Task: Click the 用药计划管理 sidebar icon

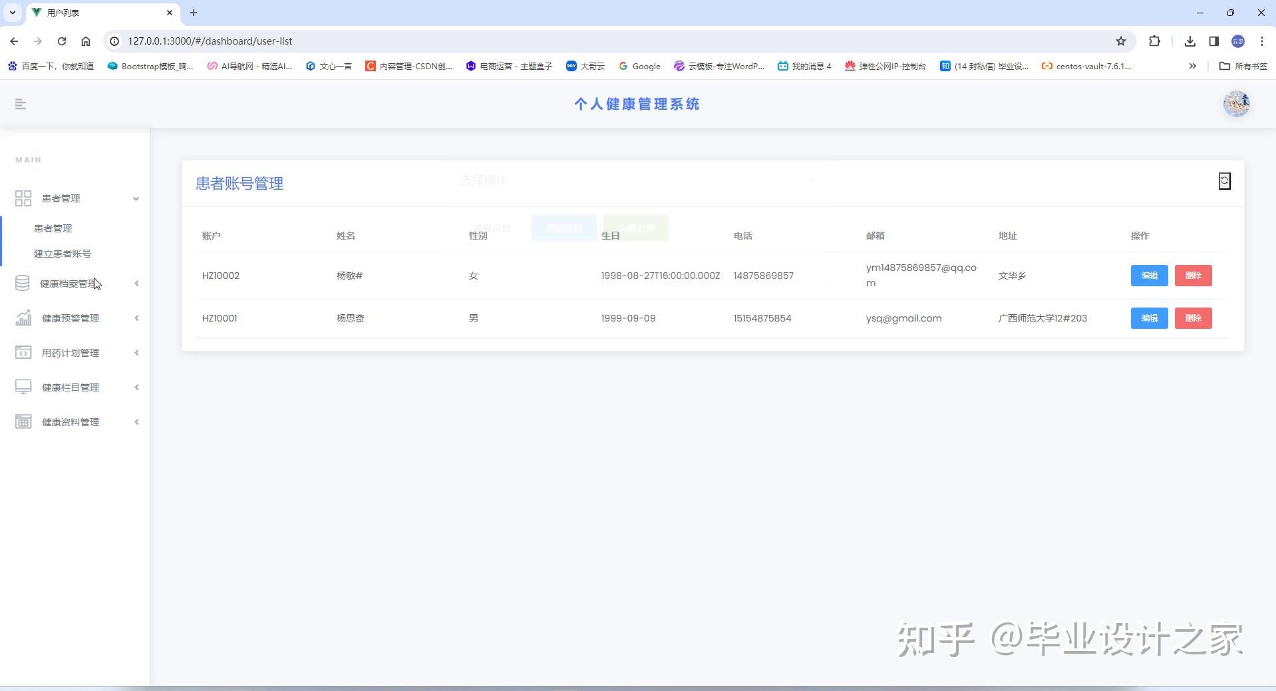Action: [23, 353]
